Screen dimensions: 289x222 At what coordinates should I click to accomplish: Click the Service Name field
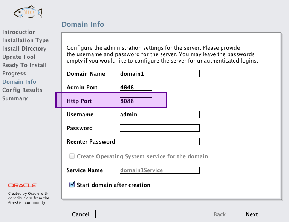tap(159, 170)
